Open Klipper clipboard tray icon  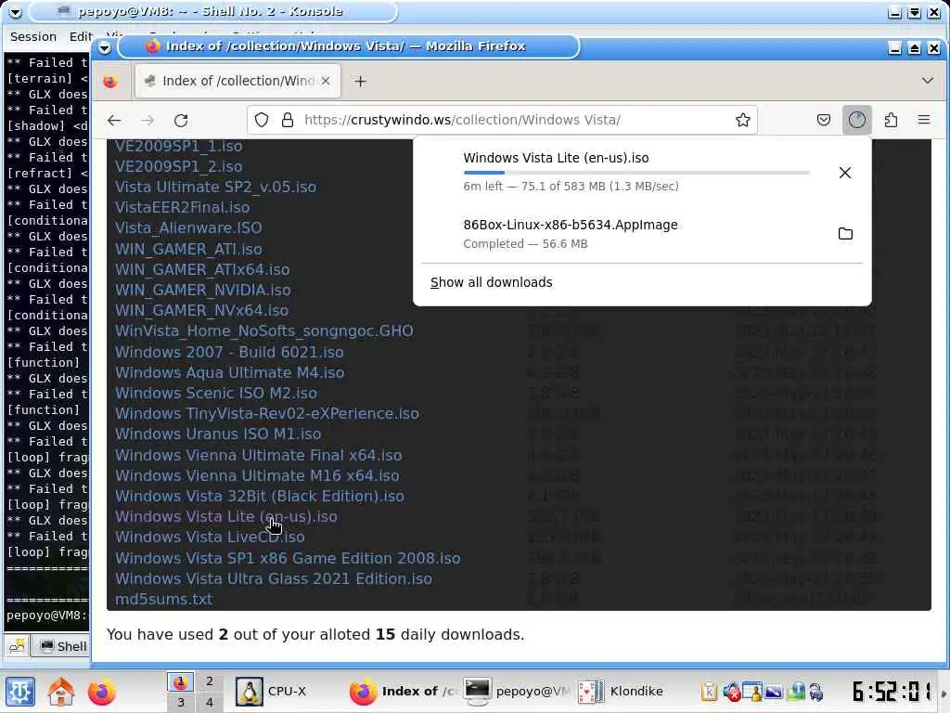click(x=710, y=692)
